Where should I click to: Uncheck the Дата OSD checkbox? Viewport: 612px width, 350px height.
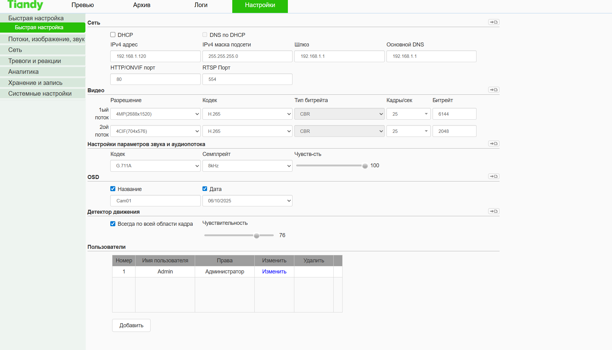[x=205, y=189]
